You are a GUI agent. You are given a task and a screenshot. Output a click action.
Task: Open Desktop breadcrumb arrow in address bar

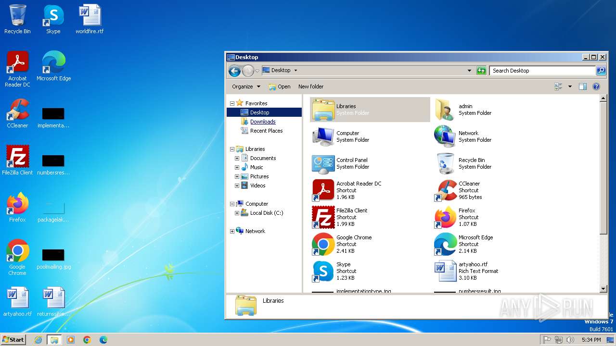click(295, 70)
